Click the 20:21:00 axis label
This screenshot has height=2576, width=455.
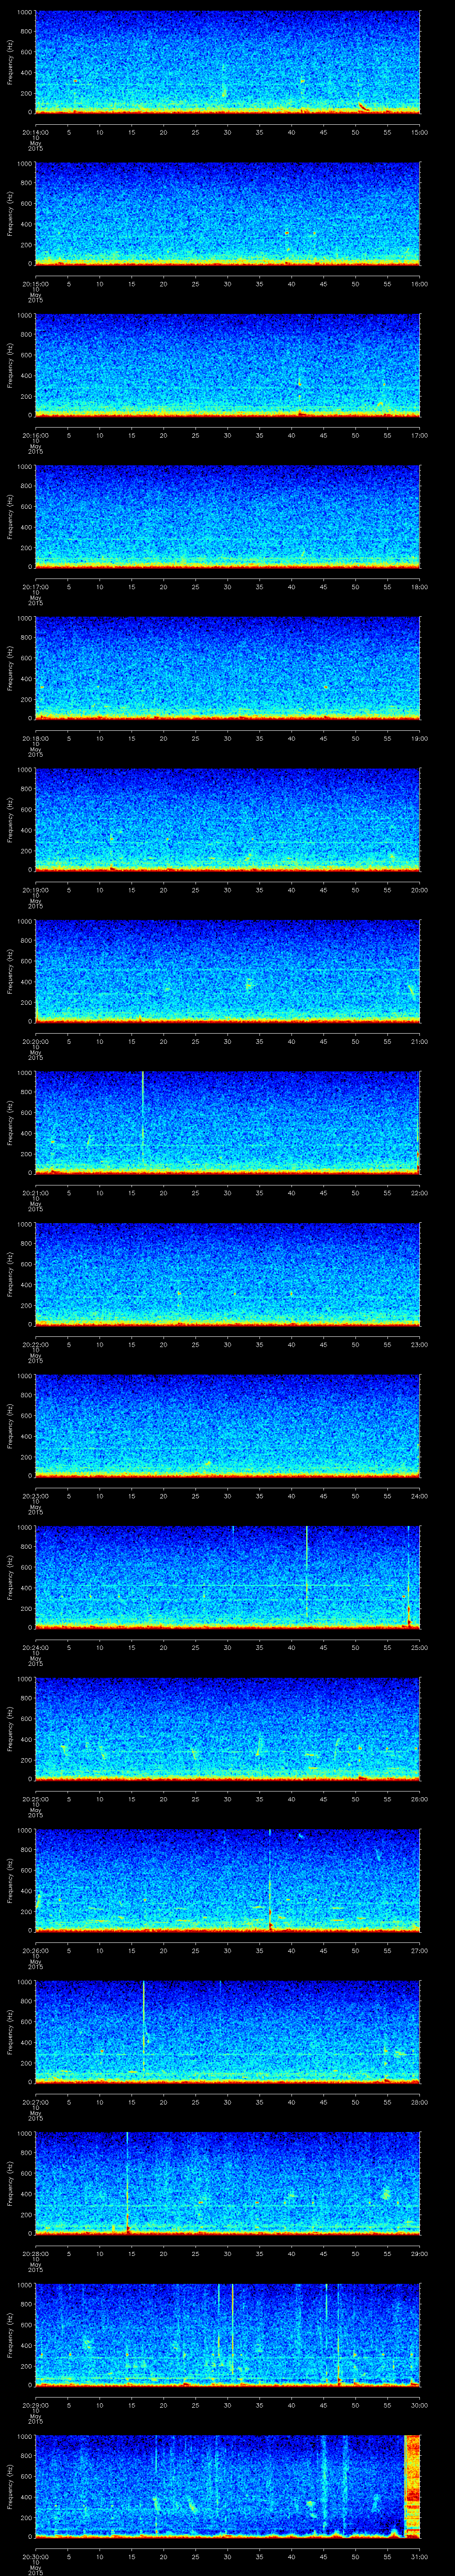35,1193
